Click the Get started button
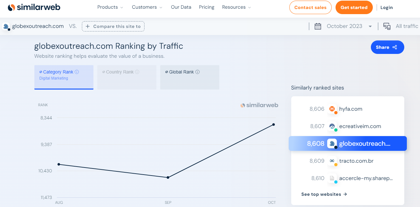Viewport: 420px width, 207px height. tap(354, 7)
